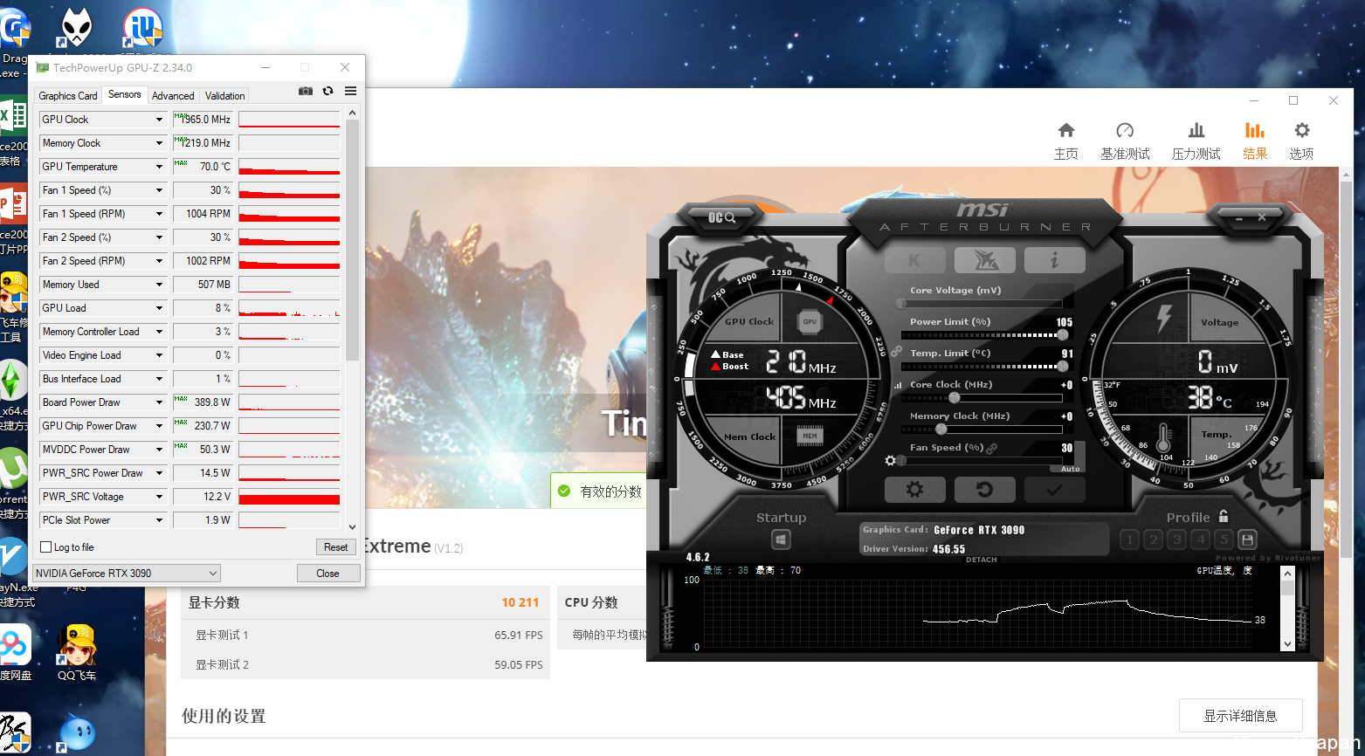Toggle the Afterburner Startup Windows icon

pos(782,540)
